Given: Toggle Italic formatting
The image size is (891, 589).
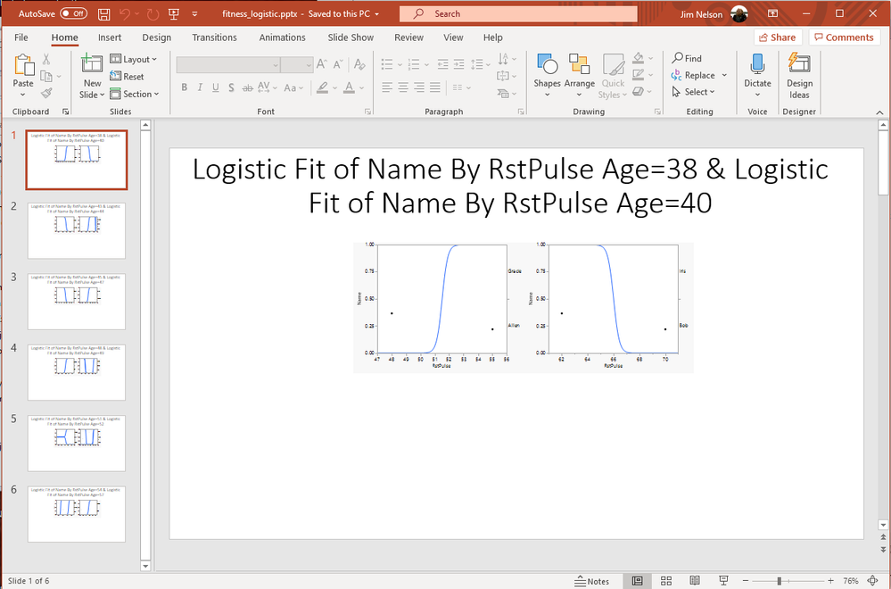Looking at the screenshot, I should point(199,87).
